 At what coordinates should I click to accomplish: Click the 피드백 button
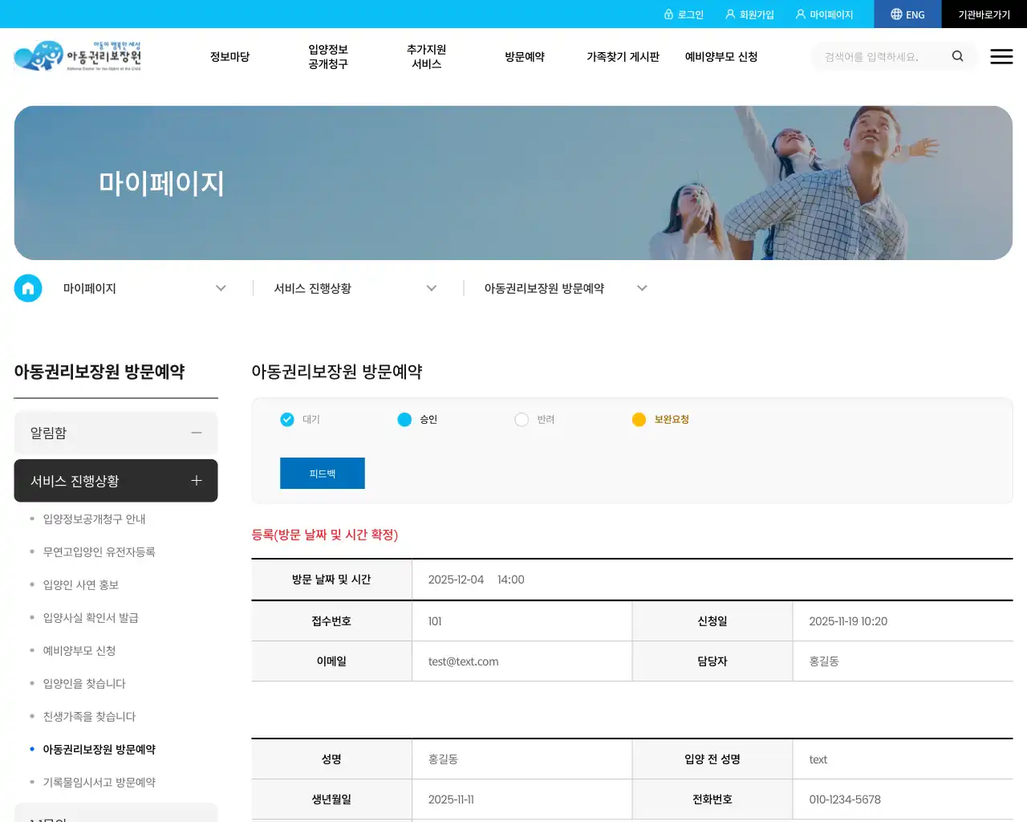tap(322, 473)
